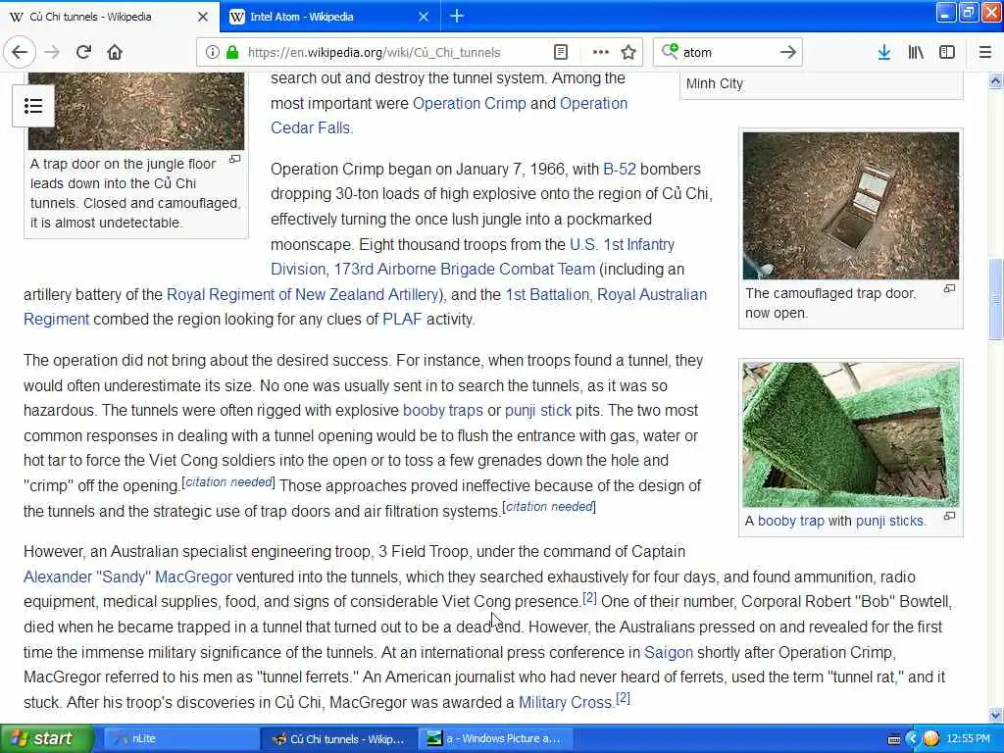Click the keyboard icon in system tray

894,739
